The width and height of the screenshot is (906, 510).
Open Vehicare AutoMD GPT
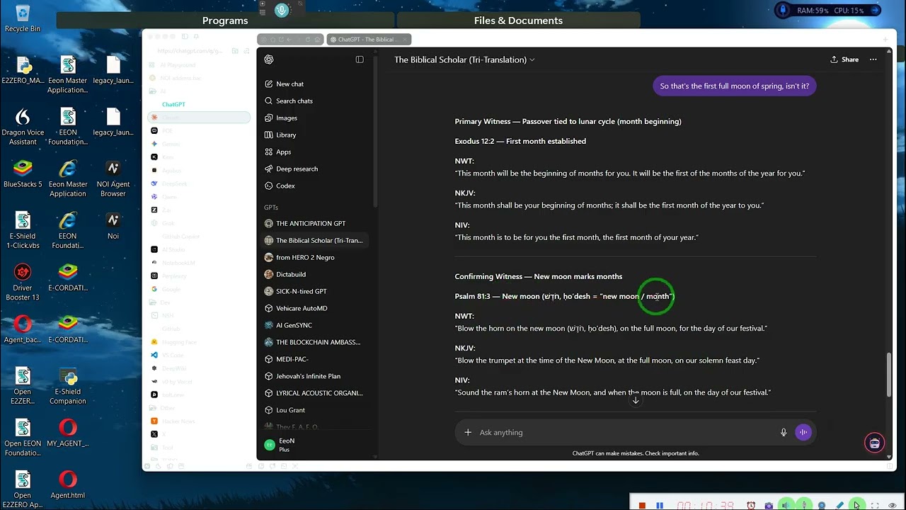pos(314,308)
